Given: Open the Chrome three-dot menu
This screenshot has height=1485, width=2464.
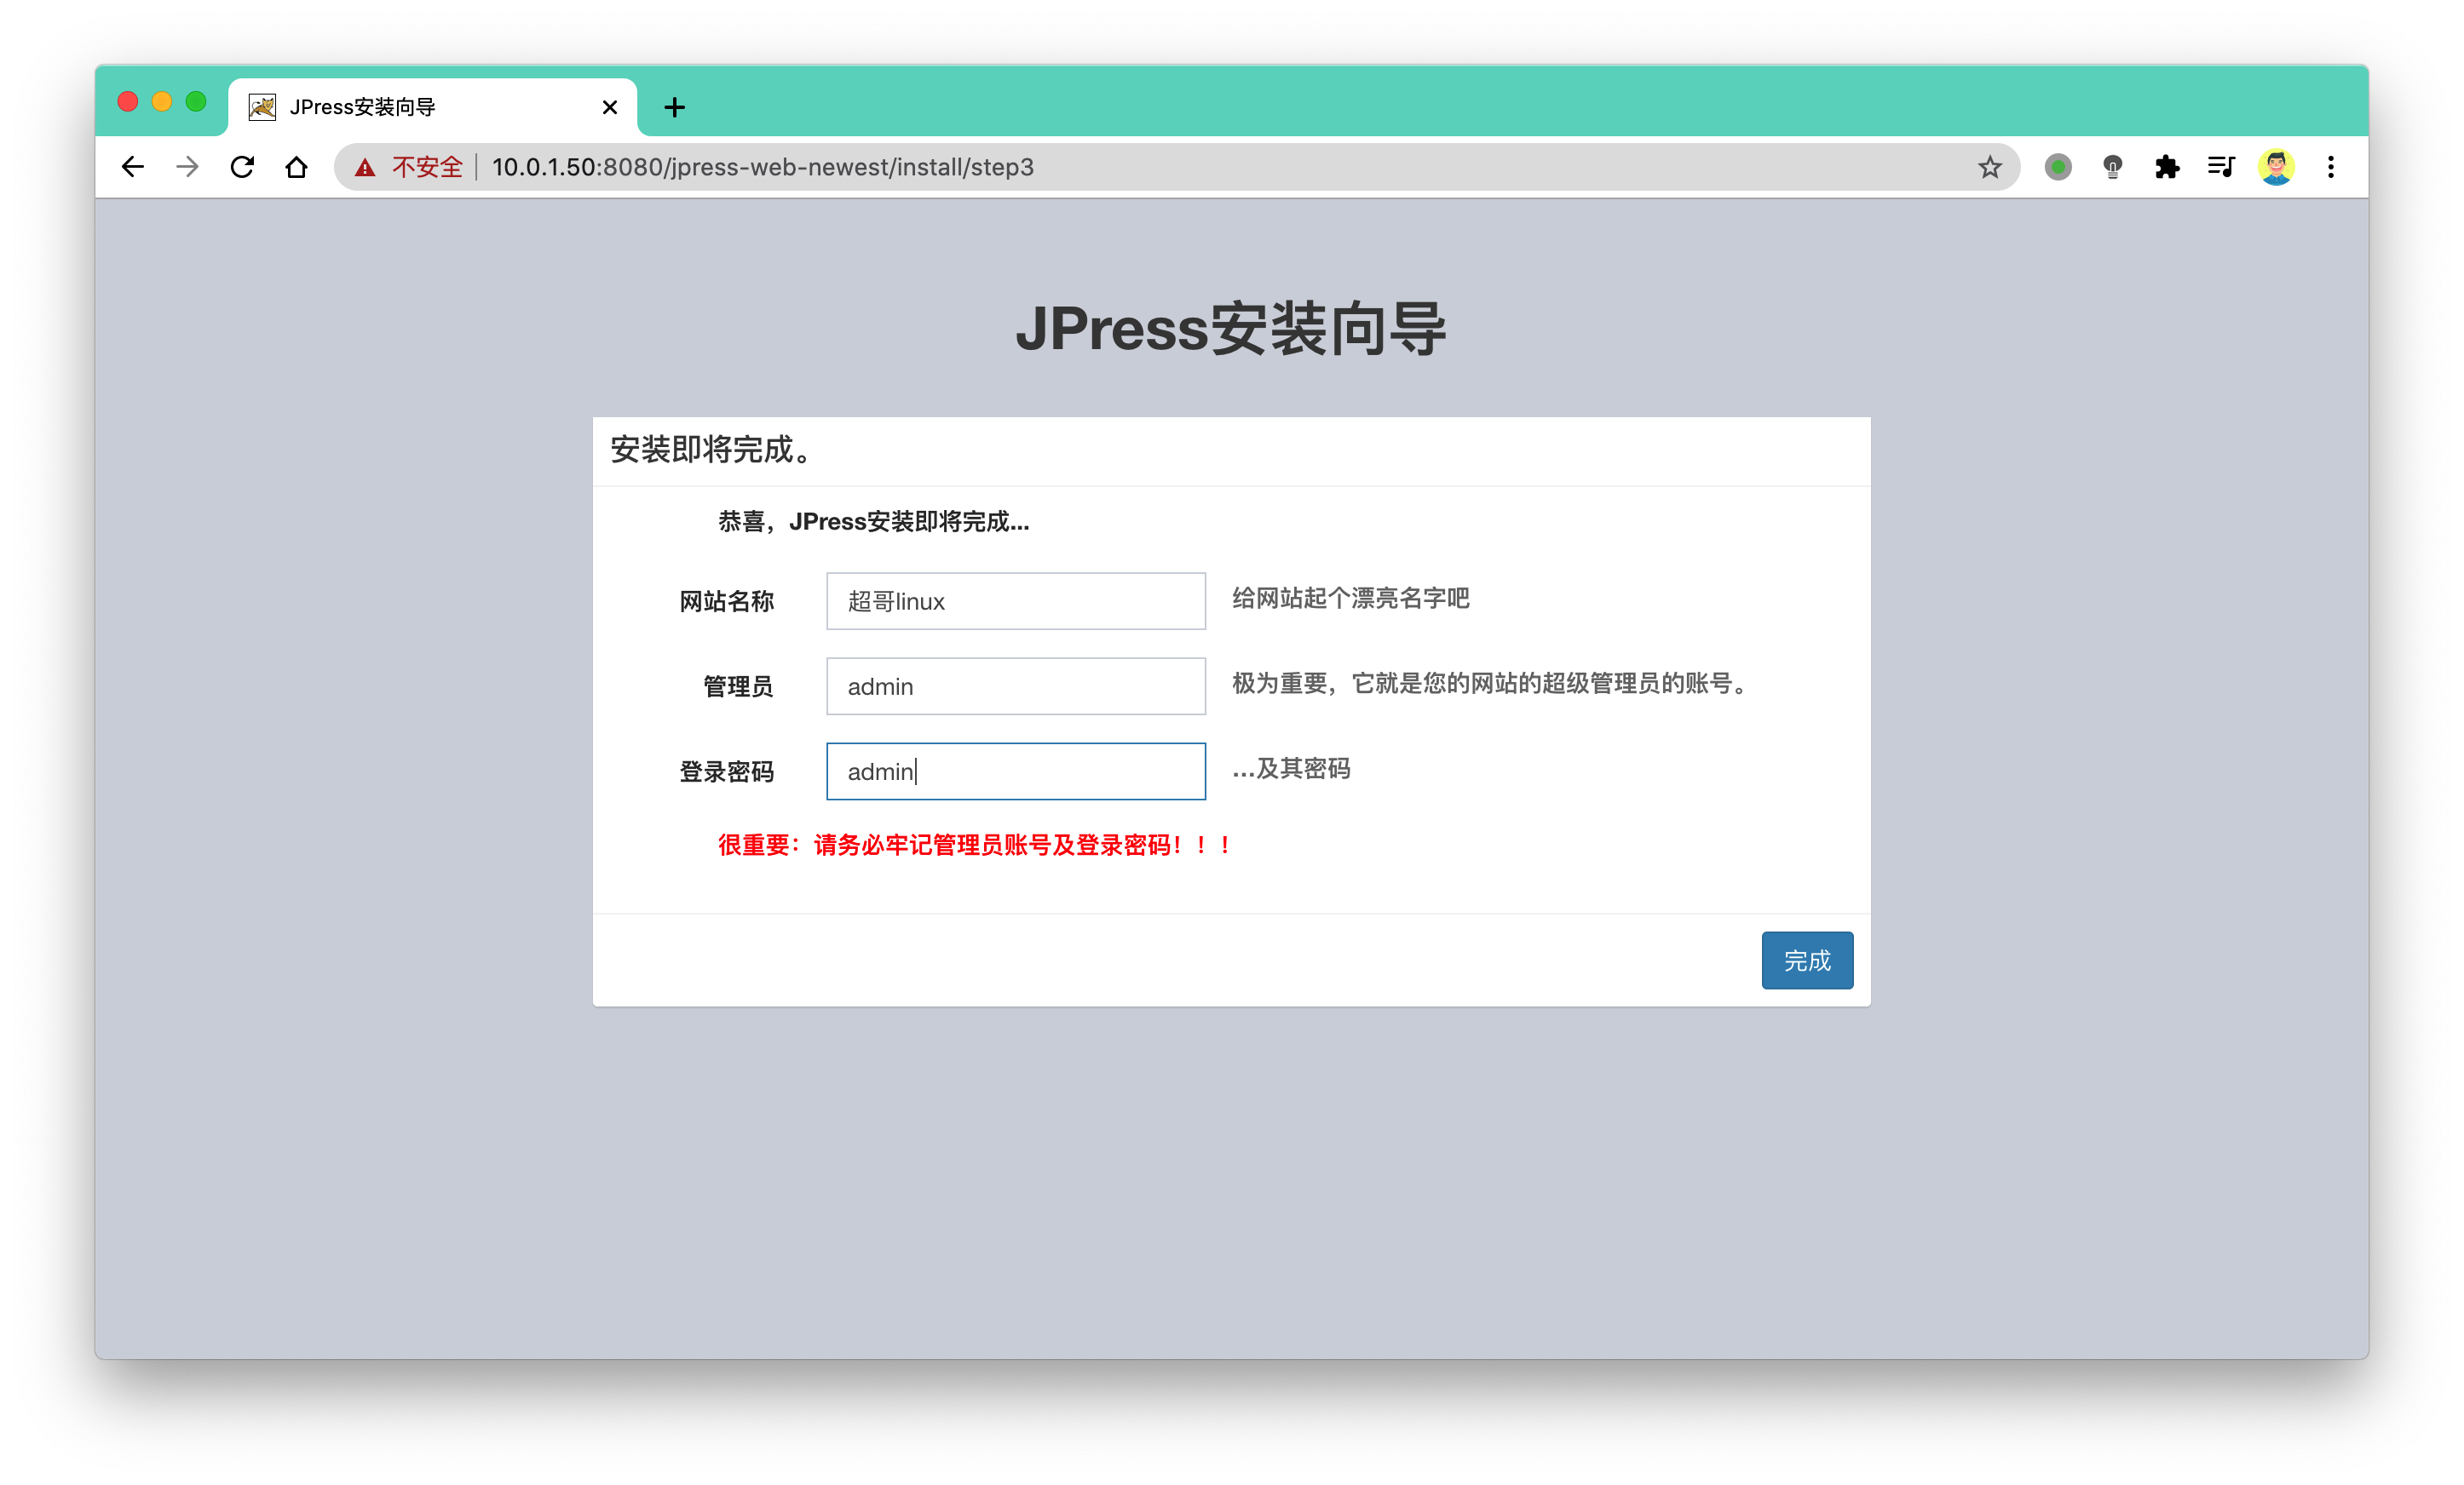Looking at the screenshot, I should pyautogui.click(x=2331, y=167).
